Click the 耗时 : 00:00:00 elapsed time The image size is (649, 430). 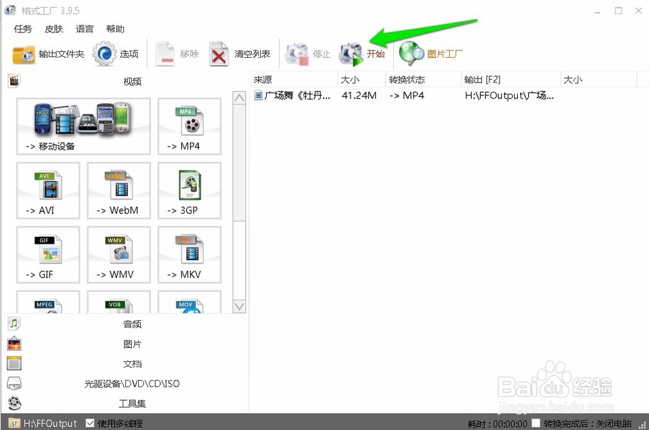coord(498,424)
